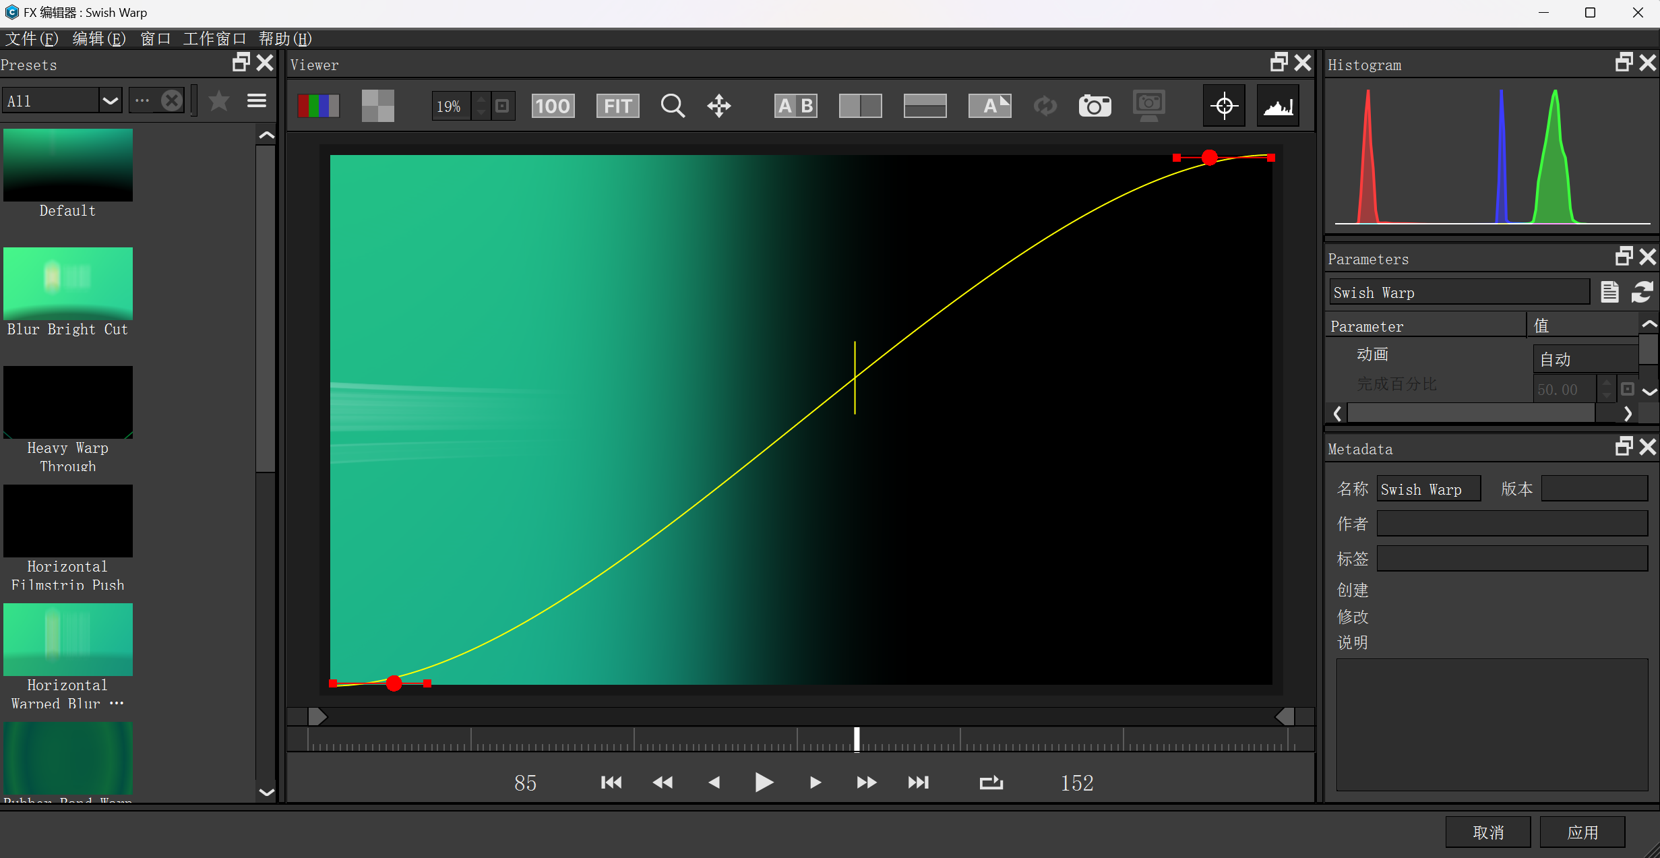Viewport: 1660px width, 858px height.
Task: Click the checkerboard transparency icon
Action: (377, 106)
